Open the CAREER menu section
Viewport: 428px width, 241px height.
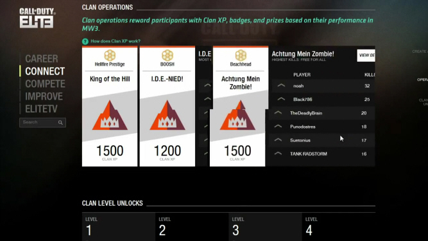tap(42, 58)
